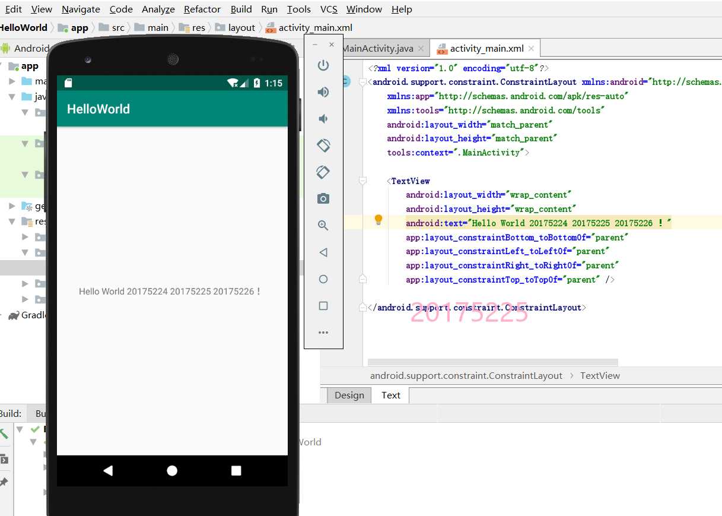This screenshot has height=516, width=722.
Task: Tap the phone screen's Back navigation button
Action: [108, 471]
